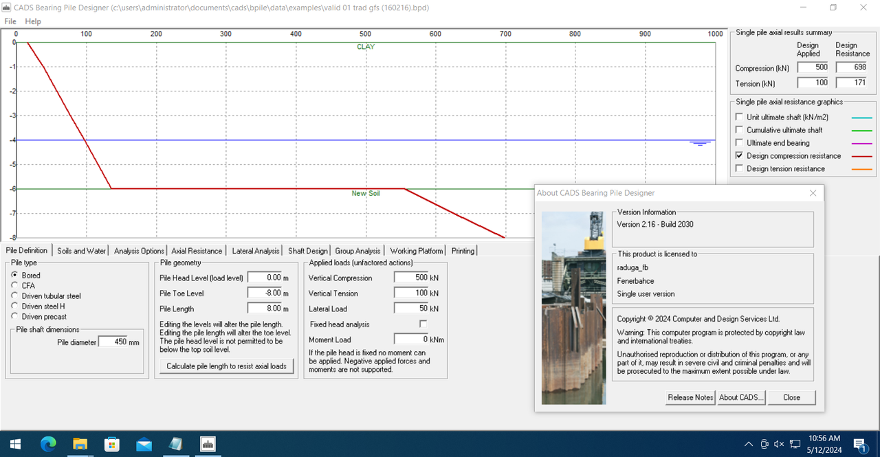Open the File menu

pos(10,21)
